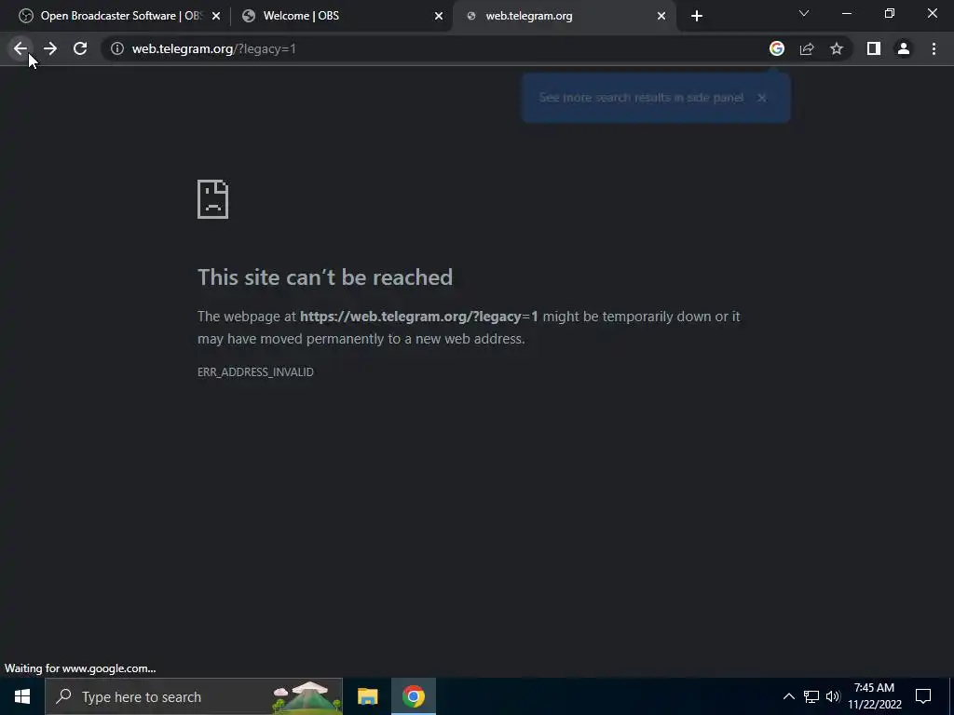Screen dimensions: 954x715
Task: Open the profile avatar menu
Action: [x=904, y=48]
